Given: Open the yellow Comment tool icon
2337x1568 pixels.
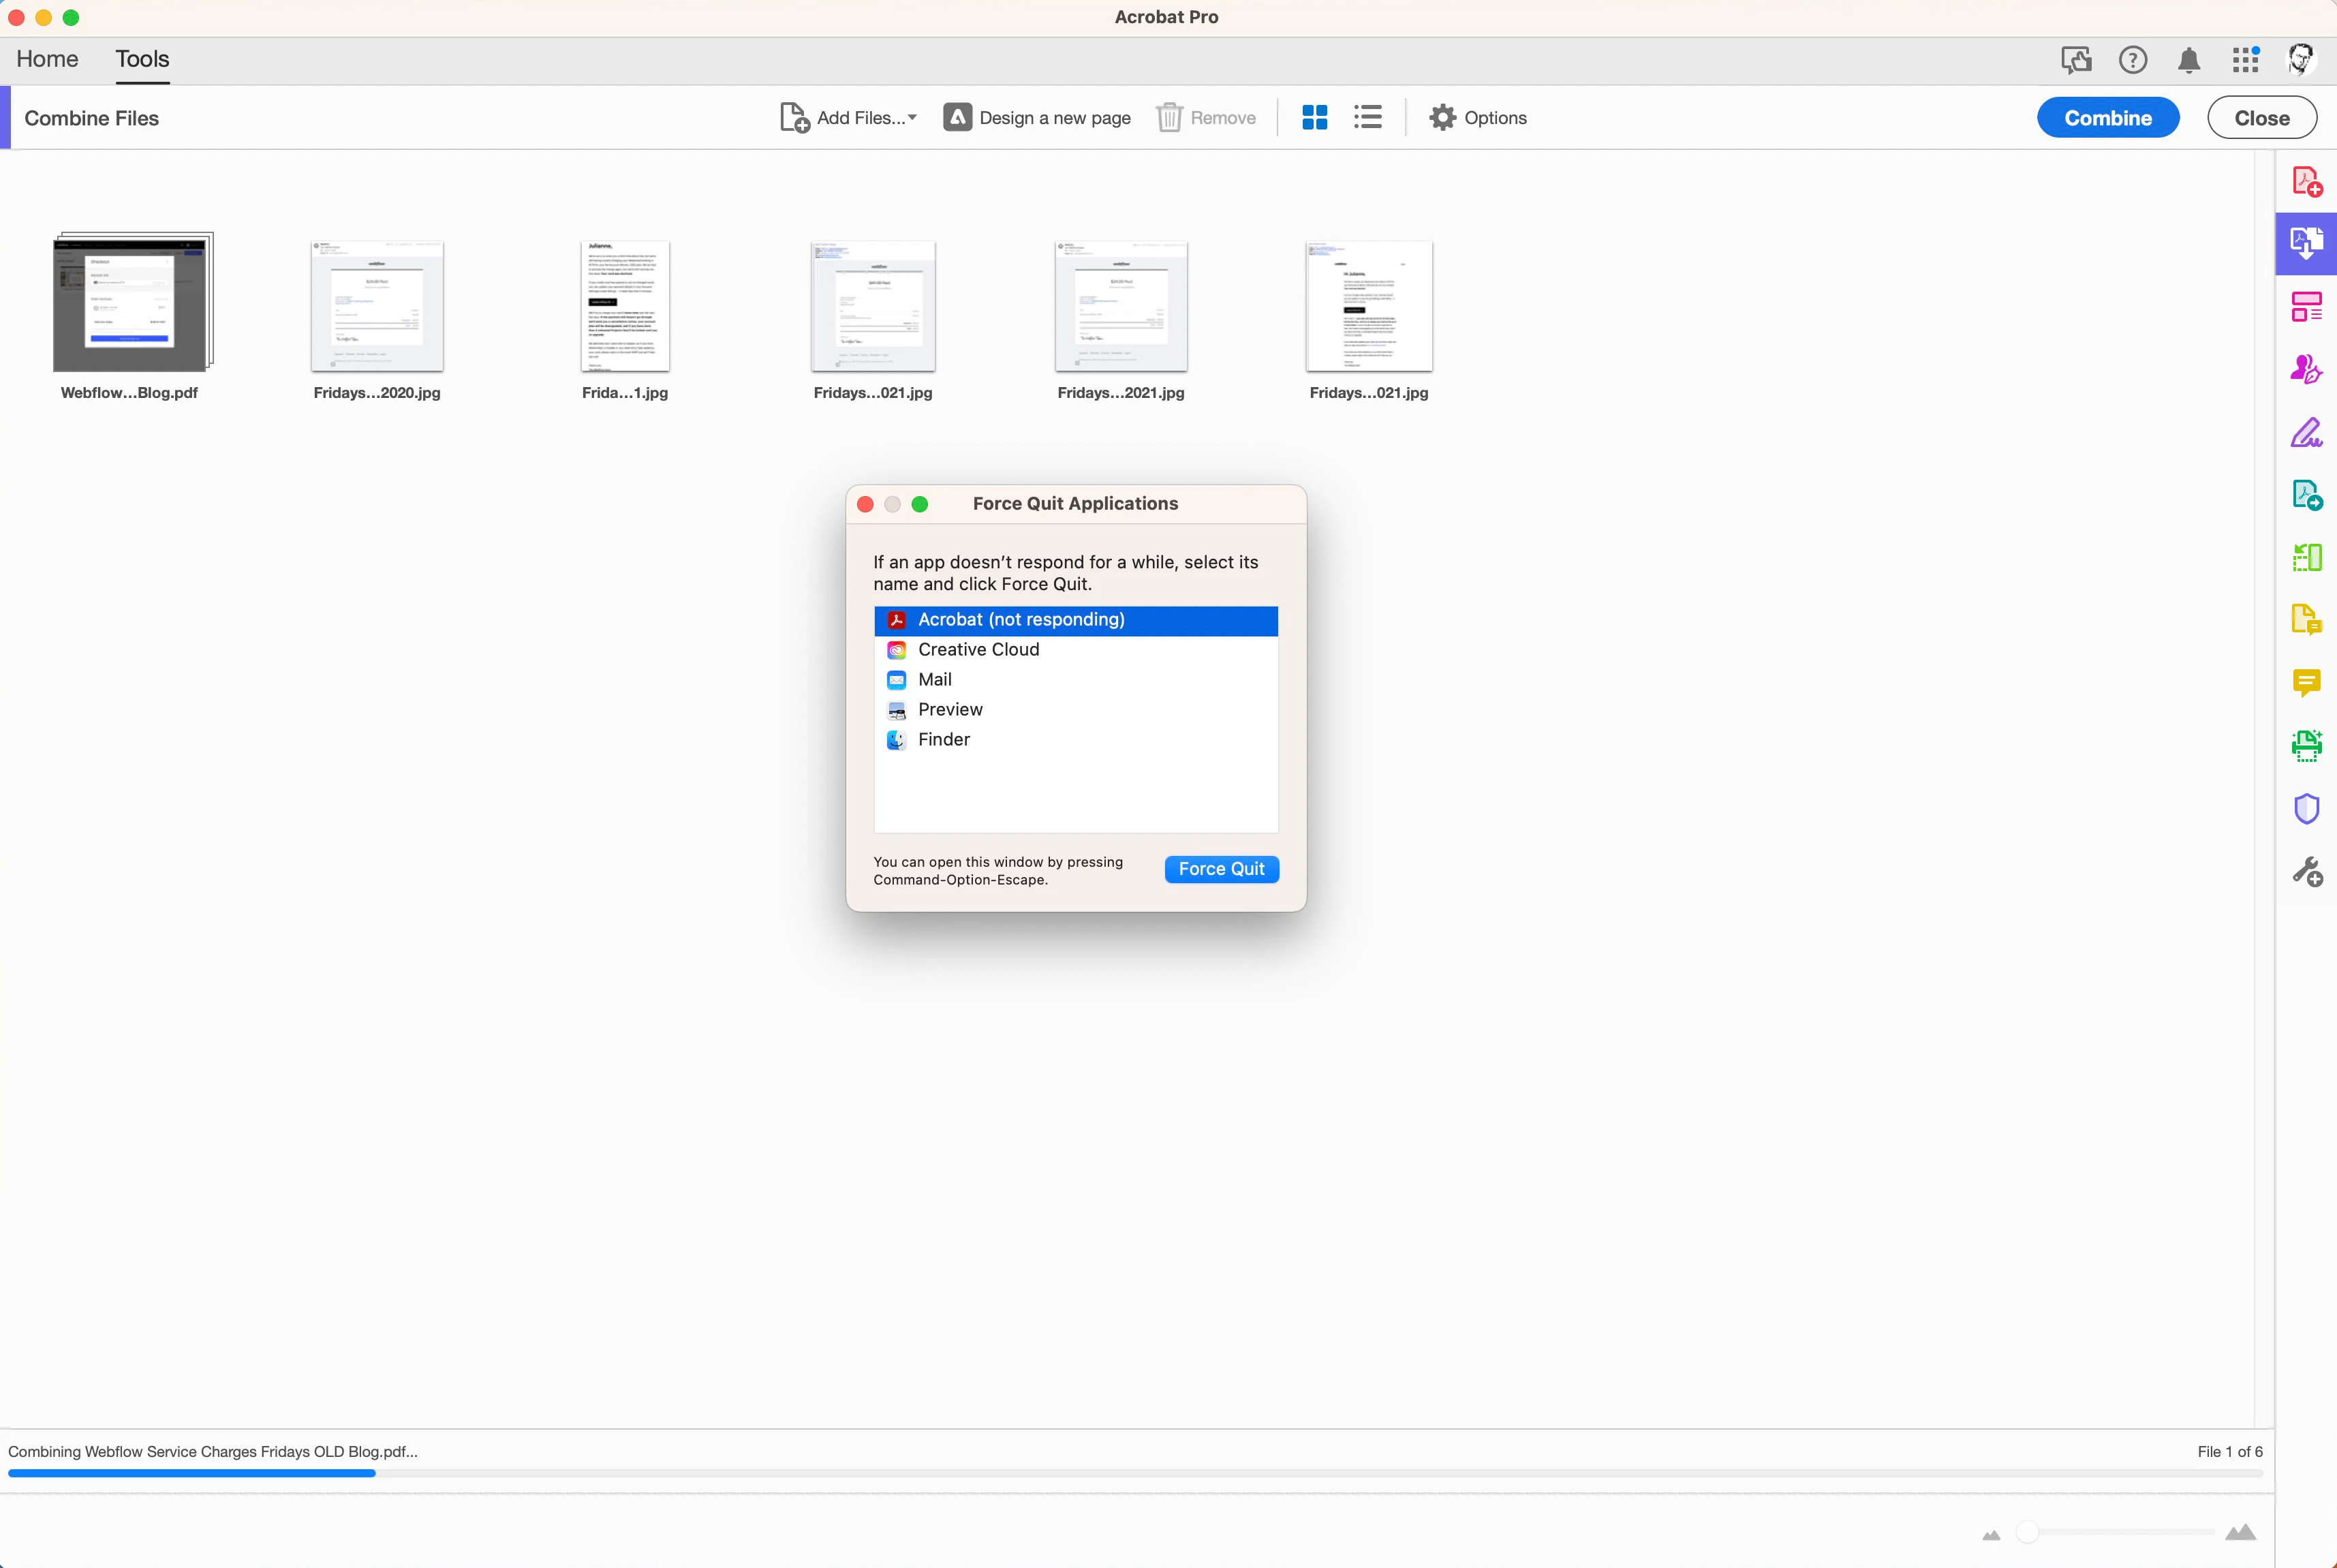Looking at the screenshot, I should pos(2306,682).
